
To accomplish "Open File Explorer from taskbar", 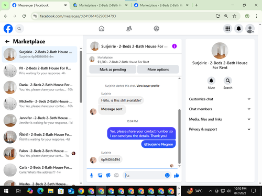I will click(50, 191).
